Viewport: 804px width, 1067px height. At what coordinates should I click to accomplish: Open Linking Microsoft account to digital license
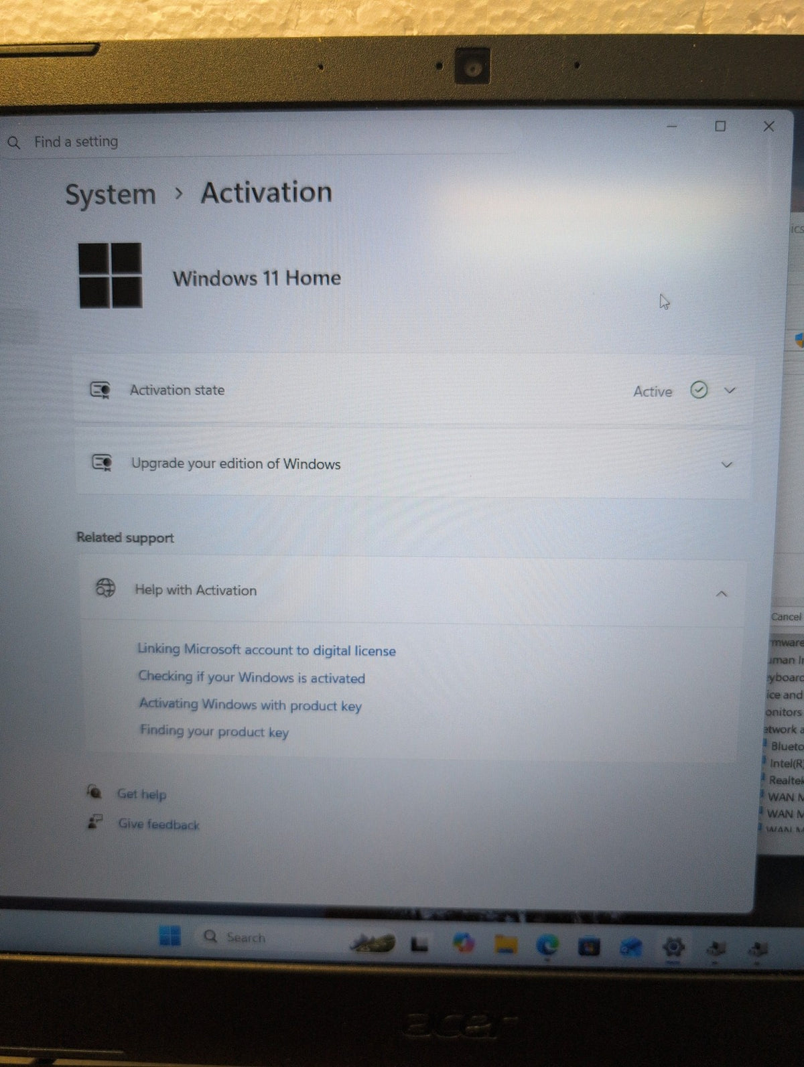pos(267,650)
